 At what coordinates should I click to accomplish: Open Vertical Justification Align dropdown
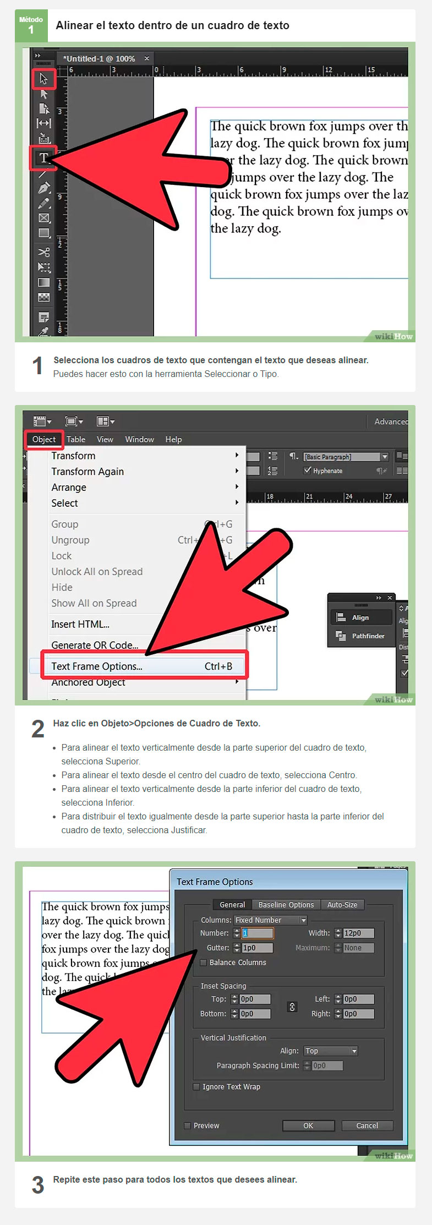(331, 1051)
